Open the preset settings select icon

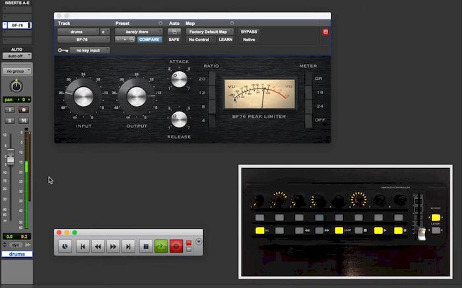132,40
